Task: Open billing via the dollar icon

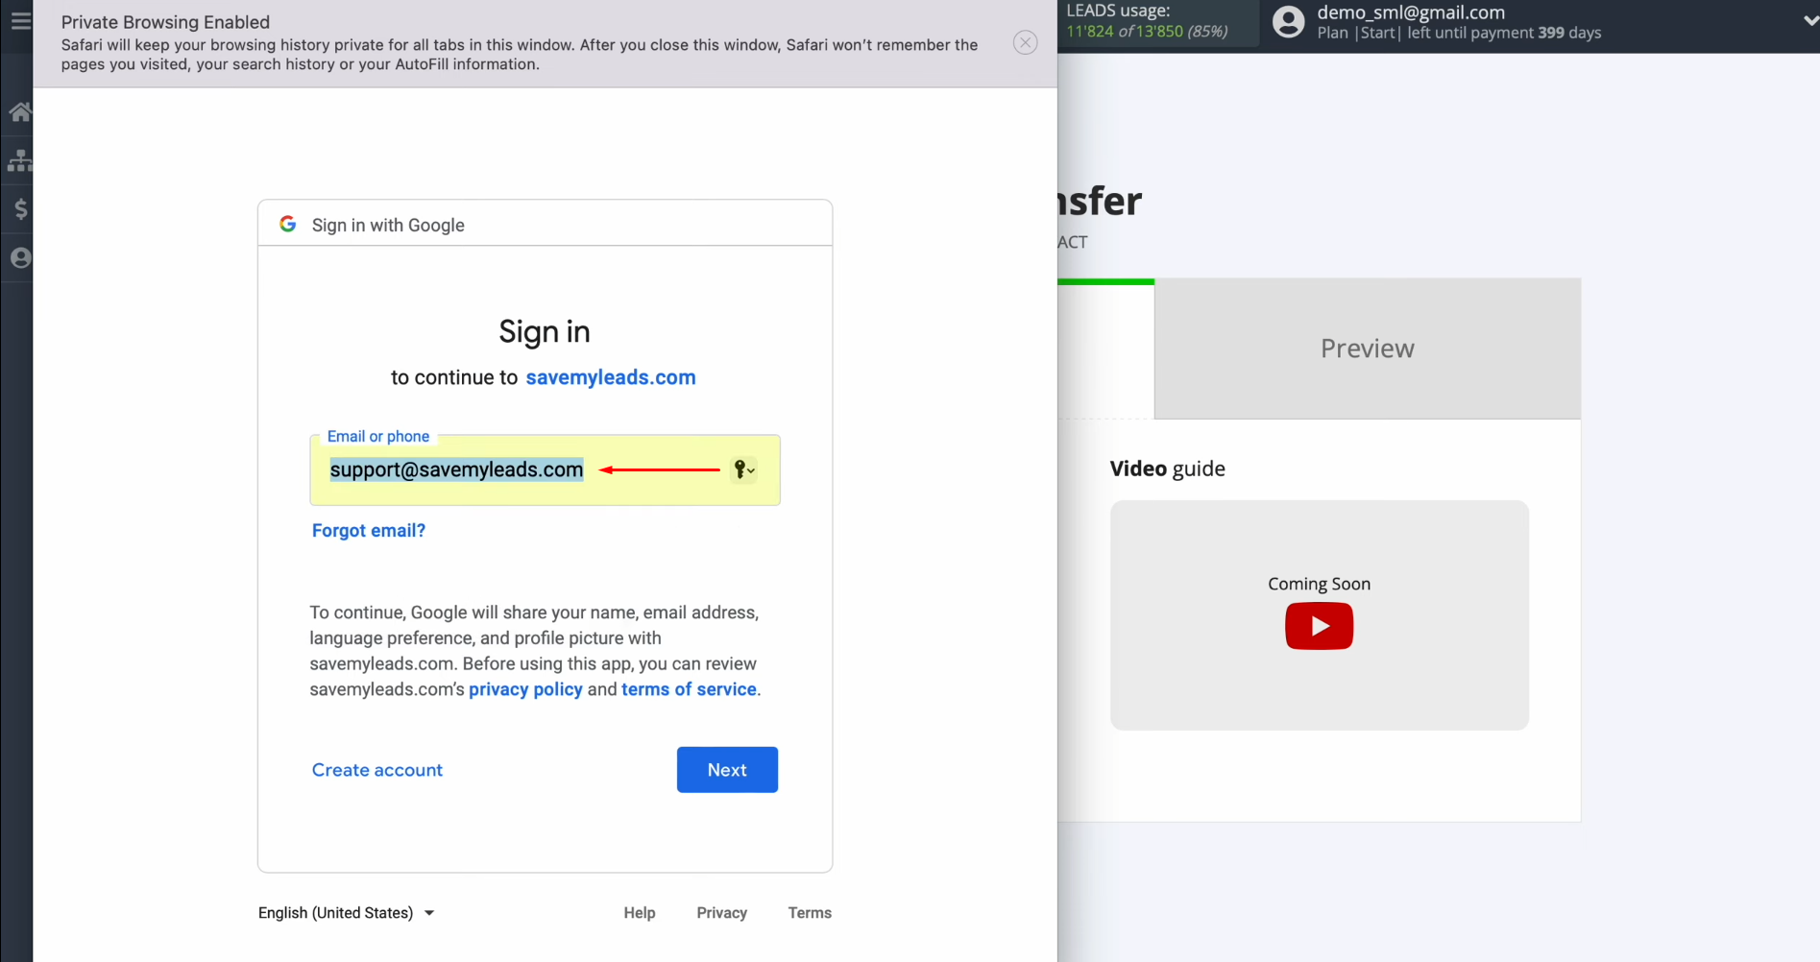Action: click(20, 208)
